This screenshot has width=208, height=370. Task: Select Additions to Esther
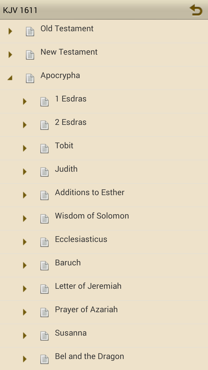click(x=90, y=193)
